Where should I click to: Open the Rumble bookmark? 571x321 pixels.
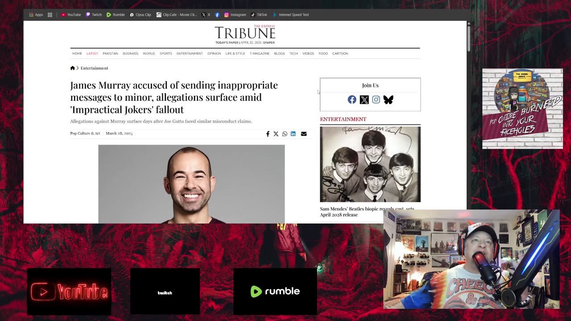pyautogui.click(x=116, y=15)
